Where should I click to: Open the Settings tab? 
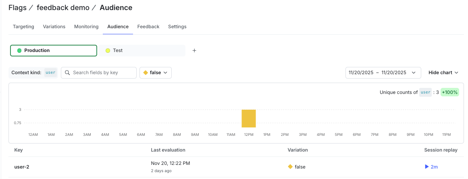[x=177, y=27]
